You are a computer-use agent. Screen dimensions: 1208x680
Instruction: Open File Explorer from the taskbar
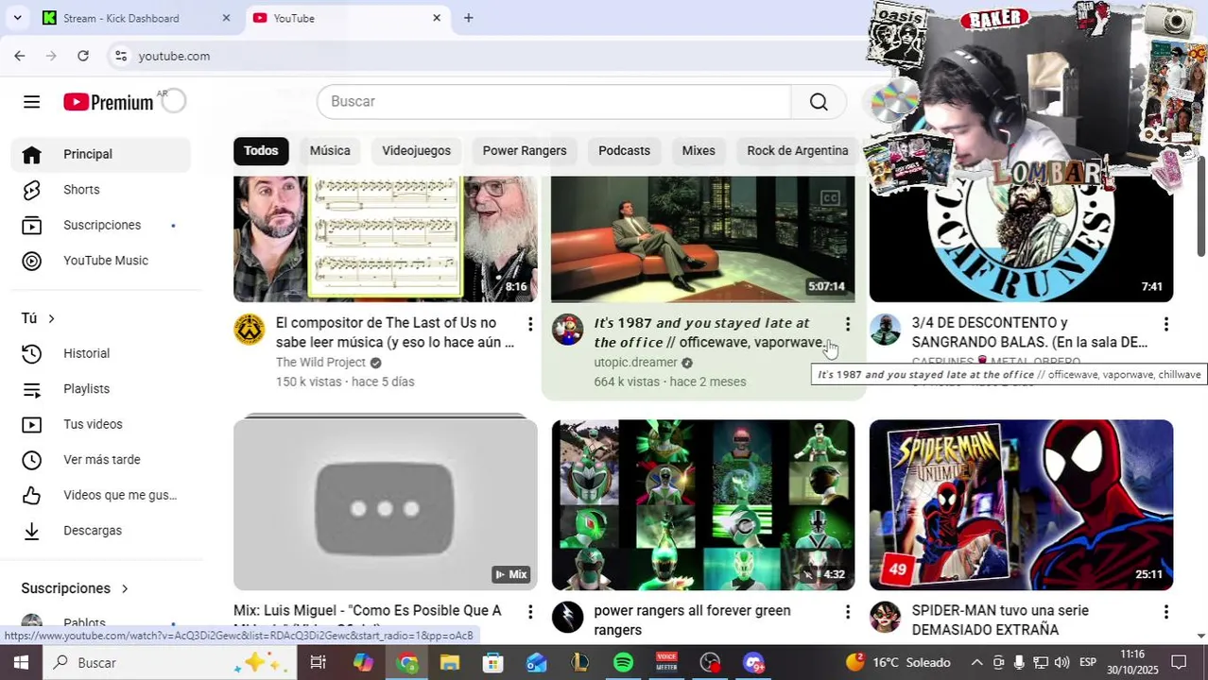(450, 663)
